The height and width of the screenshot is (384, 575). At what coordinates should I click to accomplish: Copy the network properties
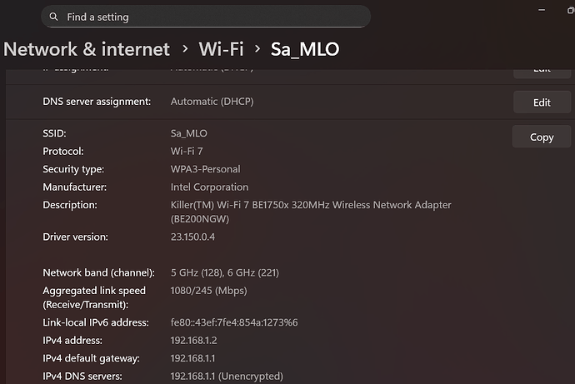point(542,137)
